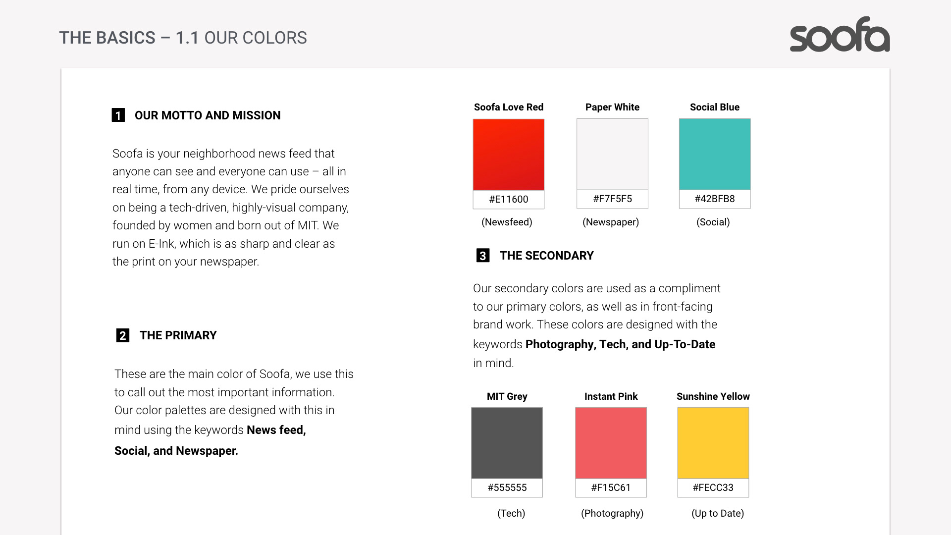This screenshot has height=535, width=951.
Task: Select the MIT Grey color swatch
Action: click(x=507, y=443)
